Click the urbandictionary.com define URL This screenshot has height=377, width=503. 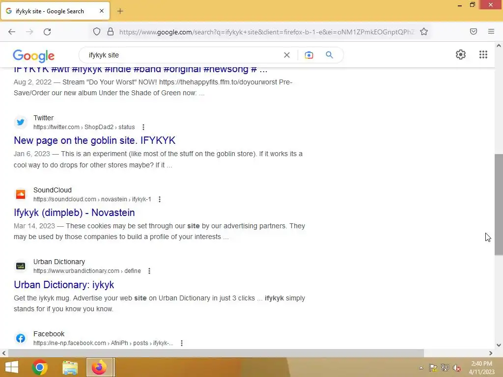[x=87, y=271]
